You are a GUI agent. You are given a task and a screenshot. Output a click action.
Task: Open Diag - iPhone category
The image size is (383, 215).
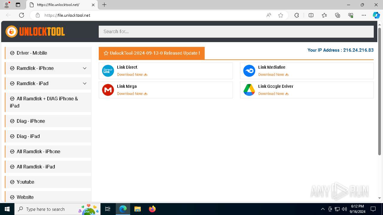coord(48,121)
